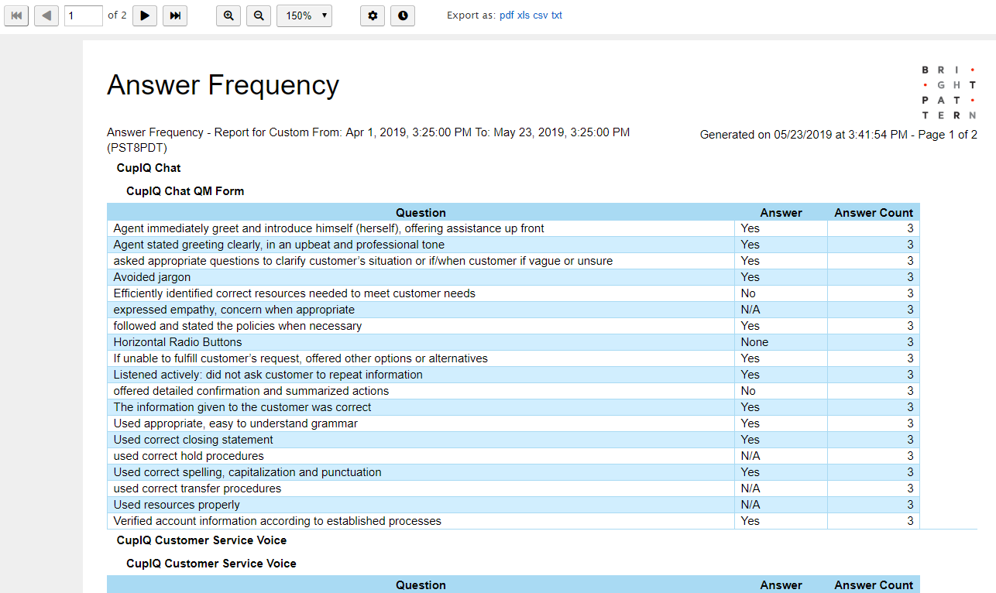The image size is (996, 593).
Task: Select 'If unable to fulfill customer's request' row
Action: pos(513,358)
